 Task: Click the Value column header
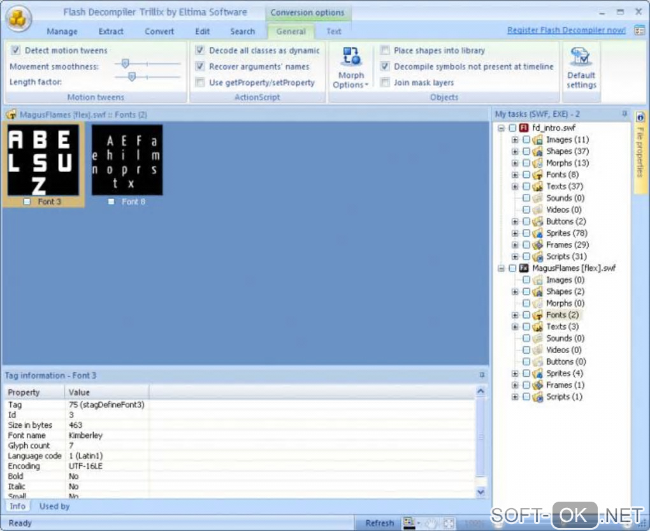(107, 392)
